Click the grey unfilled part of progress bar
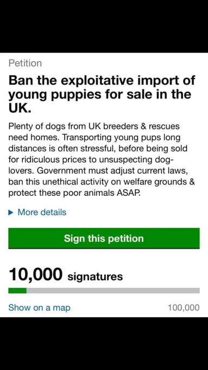 [x=113, y=291]
